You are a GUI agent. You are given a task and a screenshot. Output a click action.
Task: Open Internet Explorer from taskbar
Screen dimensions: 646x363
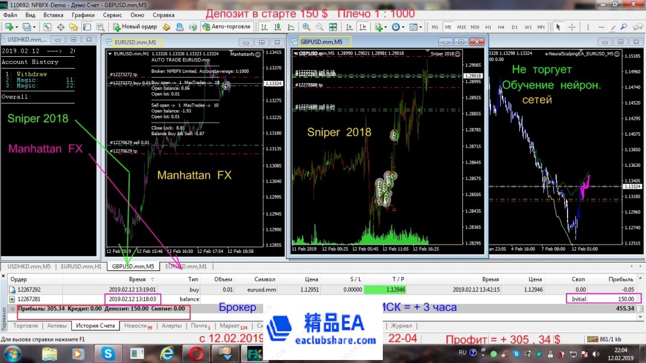pos(166,353)
